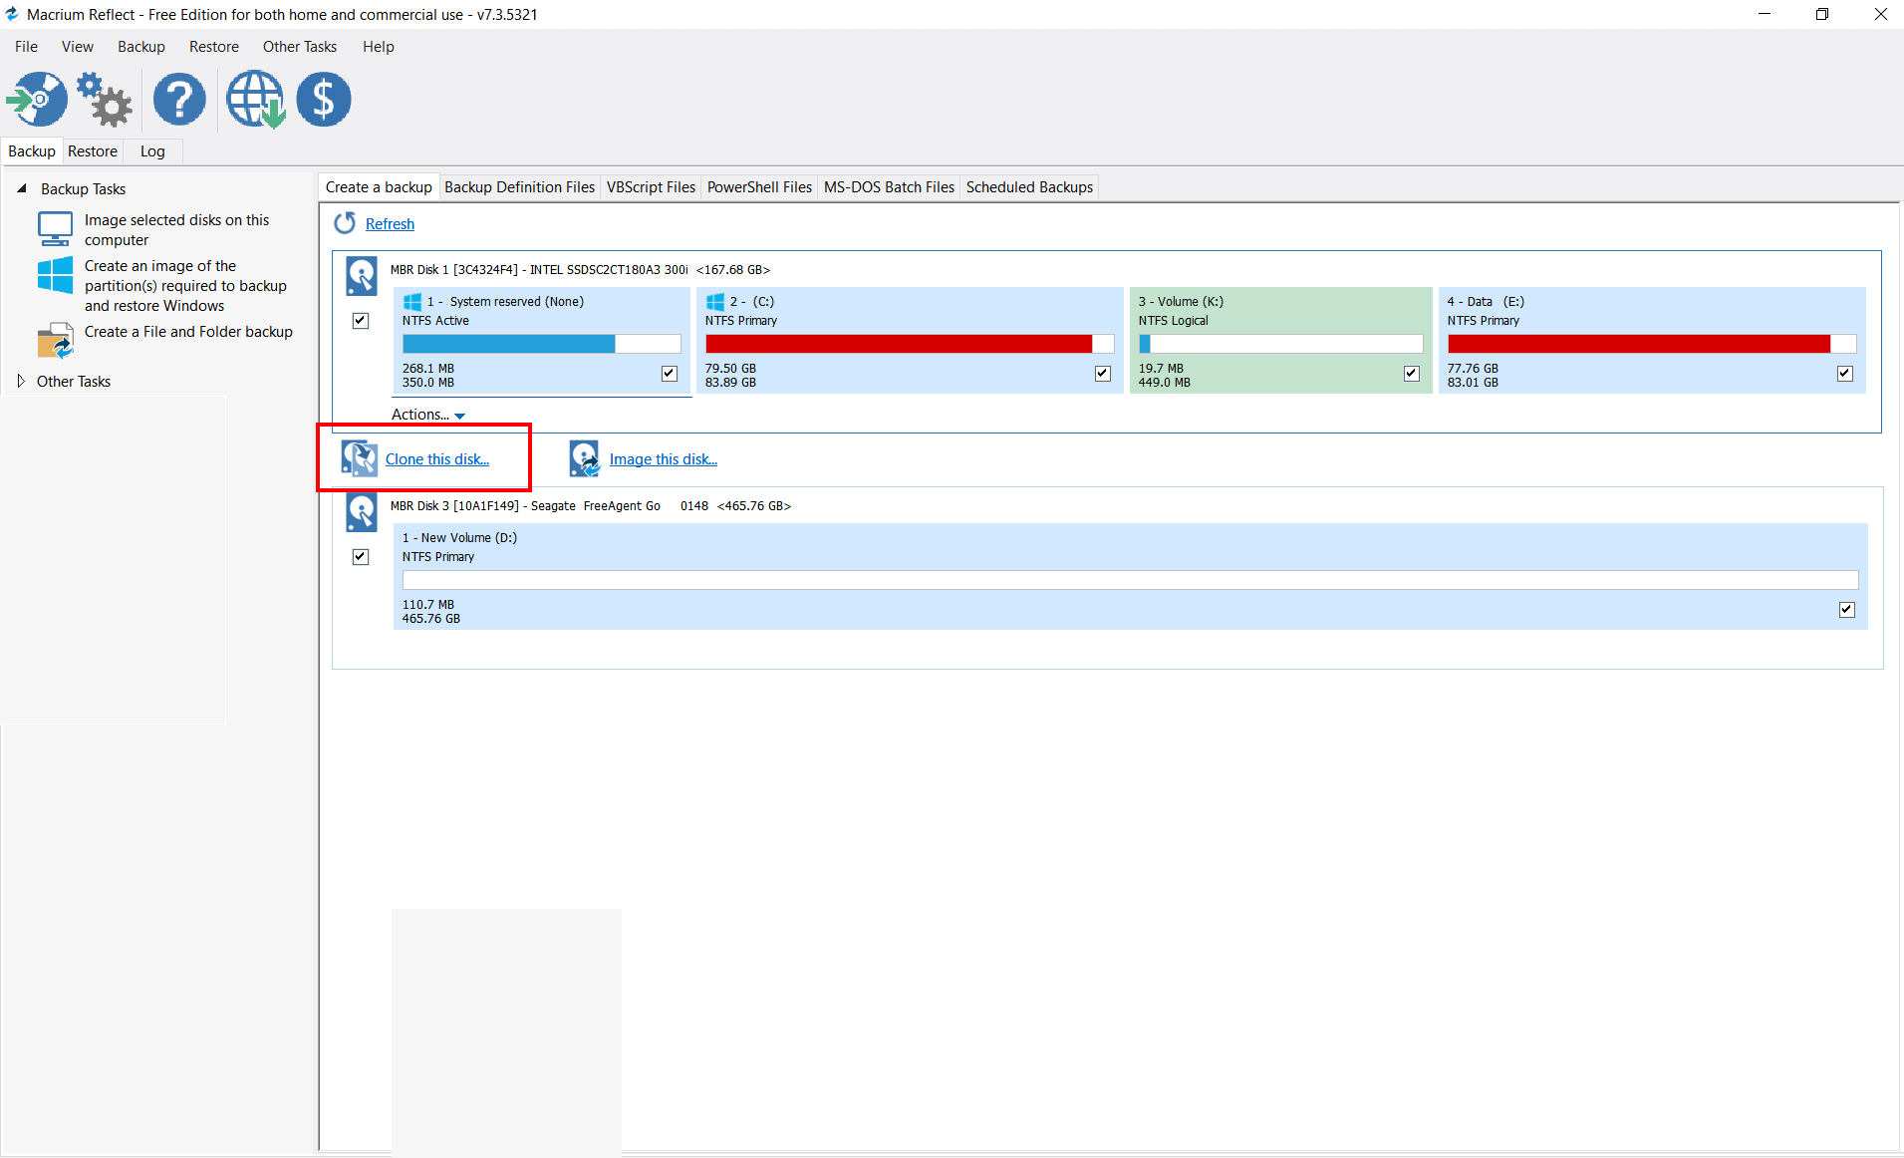Image resolution: width=1904 pixels, height=1158 pixels.
Task: Uncheck the C: partition checkbox
Action: [1103, 374]
